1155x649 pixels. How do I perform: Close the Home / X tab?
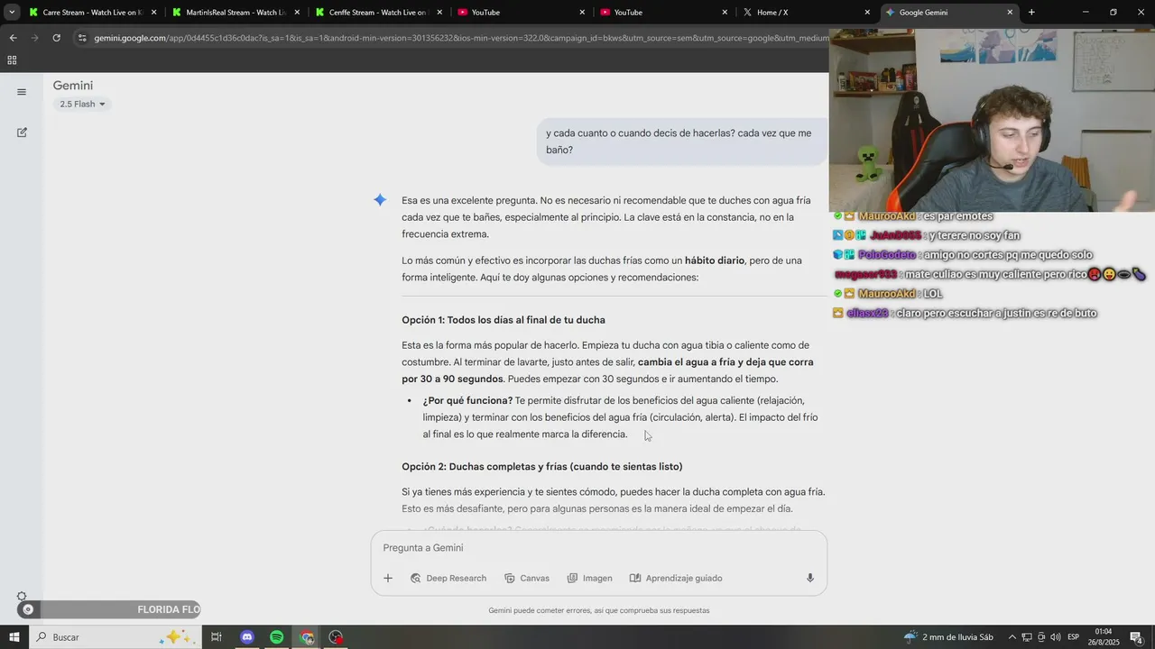pyautogui.click(x=867, y=13)
